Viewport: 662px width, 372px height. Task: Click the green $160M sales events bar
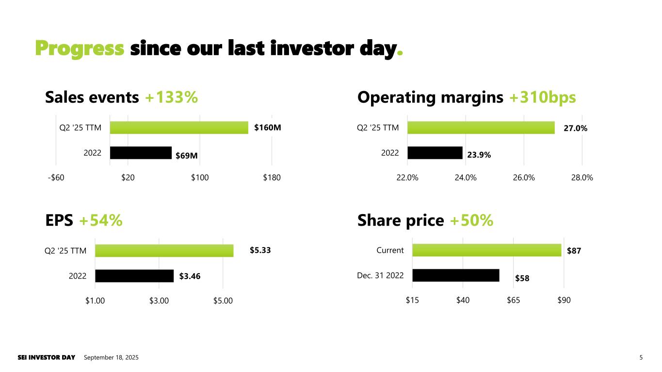click(179, 127)
